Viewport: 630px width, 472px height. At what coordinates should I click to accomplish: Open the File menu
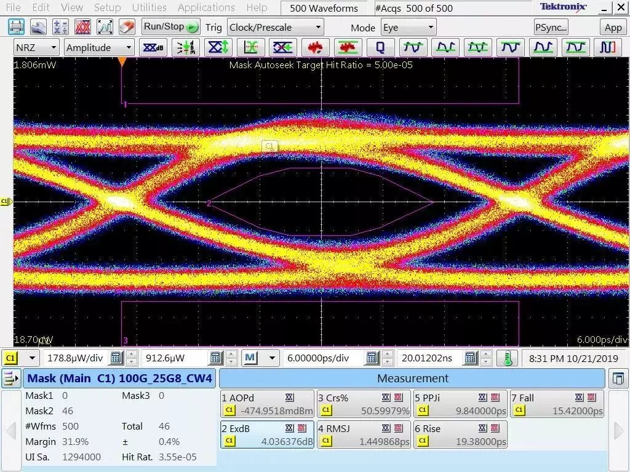pyautogui.click(x=13, y=7)
